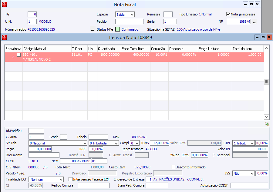Click the ellipsis button next to NF field

254,22
